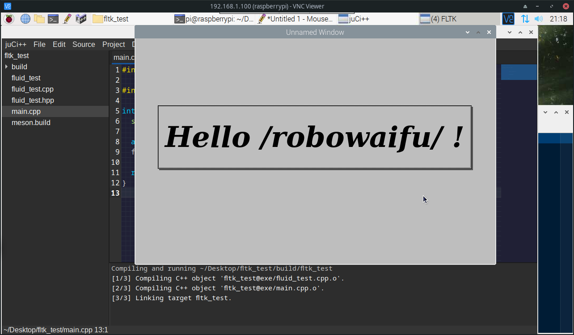The height and width of the screenshot is (335, 574).
Task: Open the pencil text editor launcher
Action: pyautogui.click(x=67, y=19)
